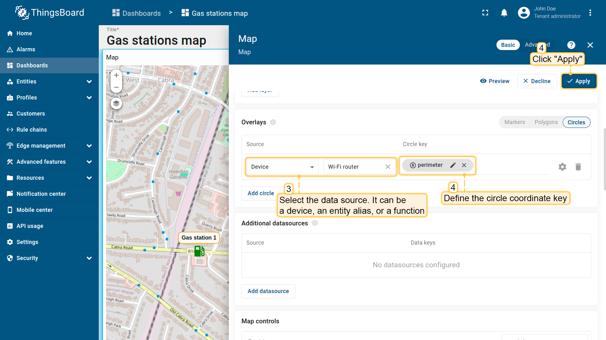
Task: Edit the perimeter key with pencil icon
Action: pos(453,165)
